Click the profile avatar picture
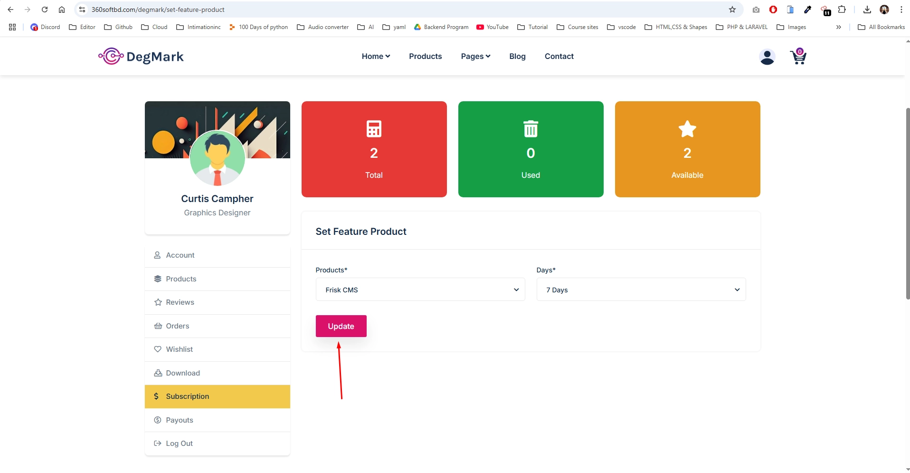Screen dimensions: 910x473 (x=218, y=158)
